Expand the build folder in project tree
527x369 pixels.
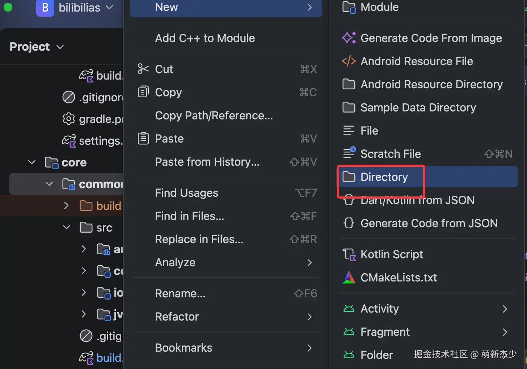pyautogui.click(x=66, y=205)
